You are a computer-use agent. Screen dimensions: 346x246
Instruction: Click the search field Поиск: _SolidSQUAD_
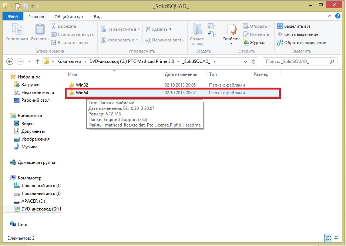point(300,61)
